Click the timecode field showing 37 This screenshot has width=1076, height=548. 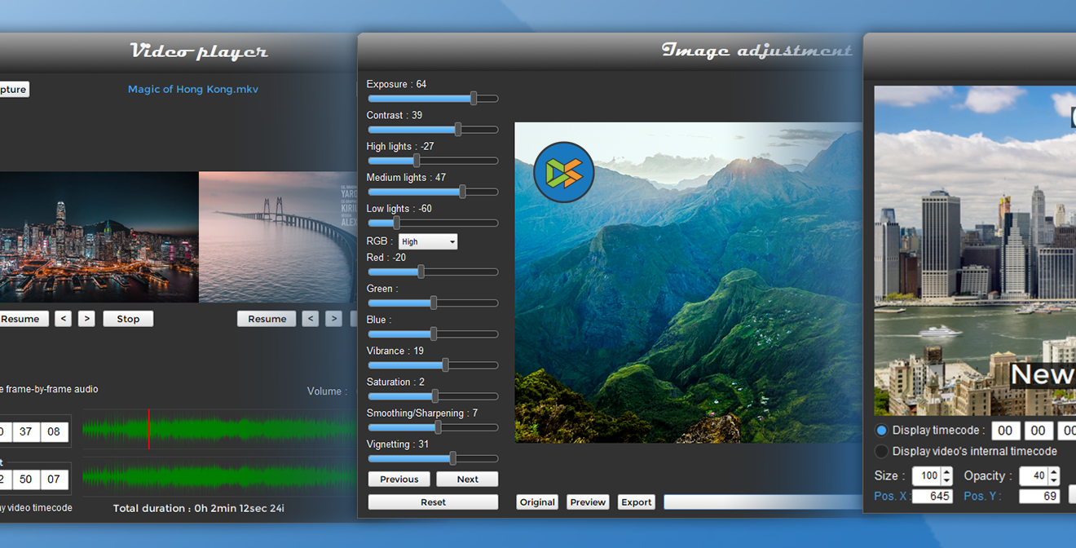tap(26, 431)
